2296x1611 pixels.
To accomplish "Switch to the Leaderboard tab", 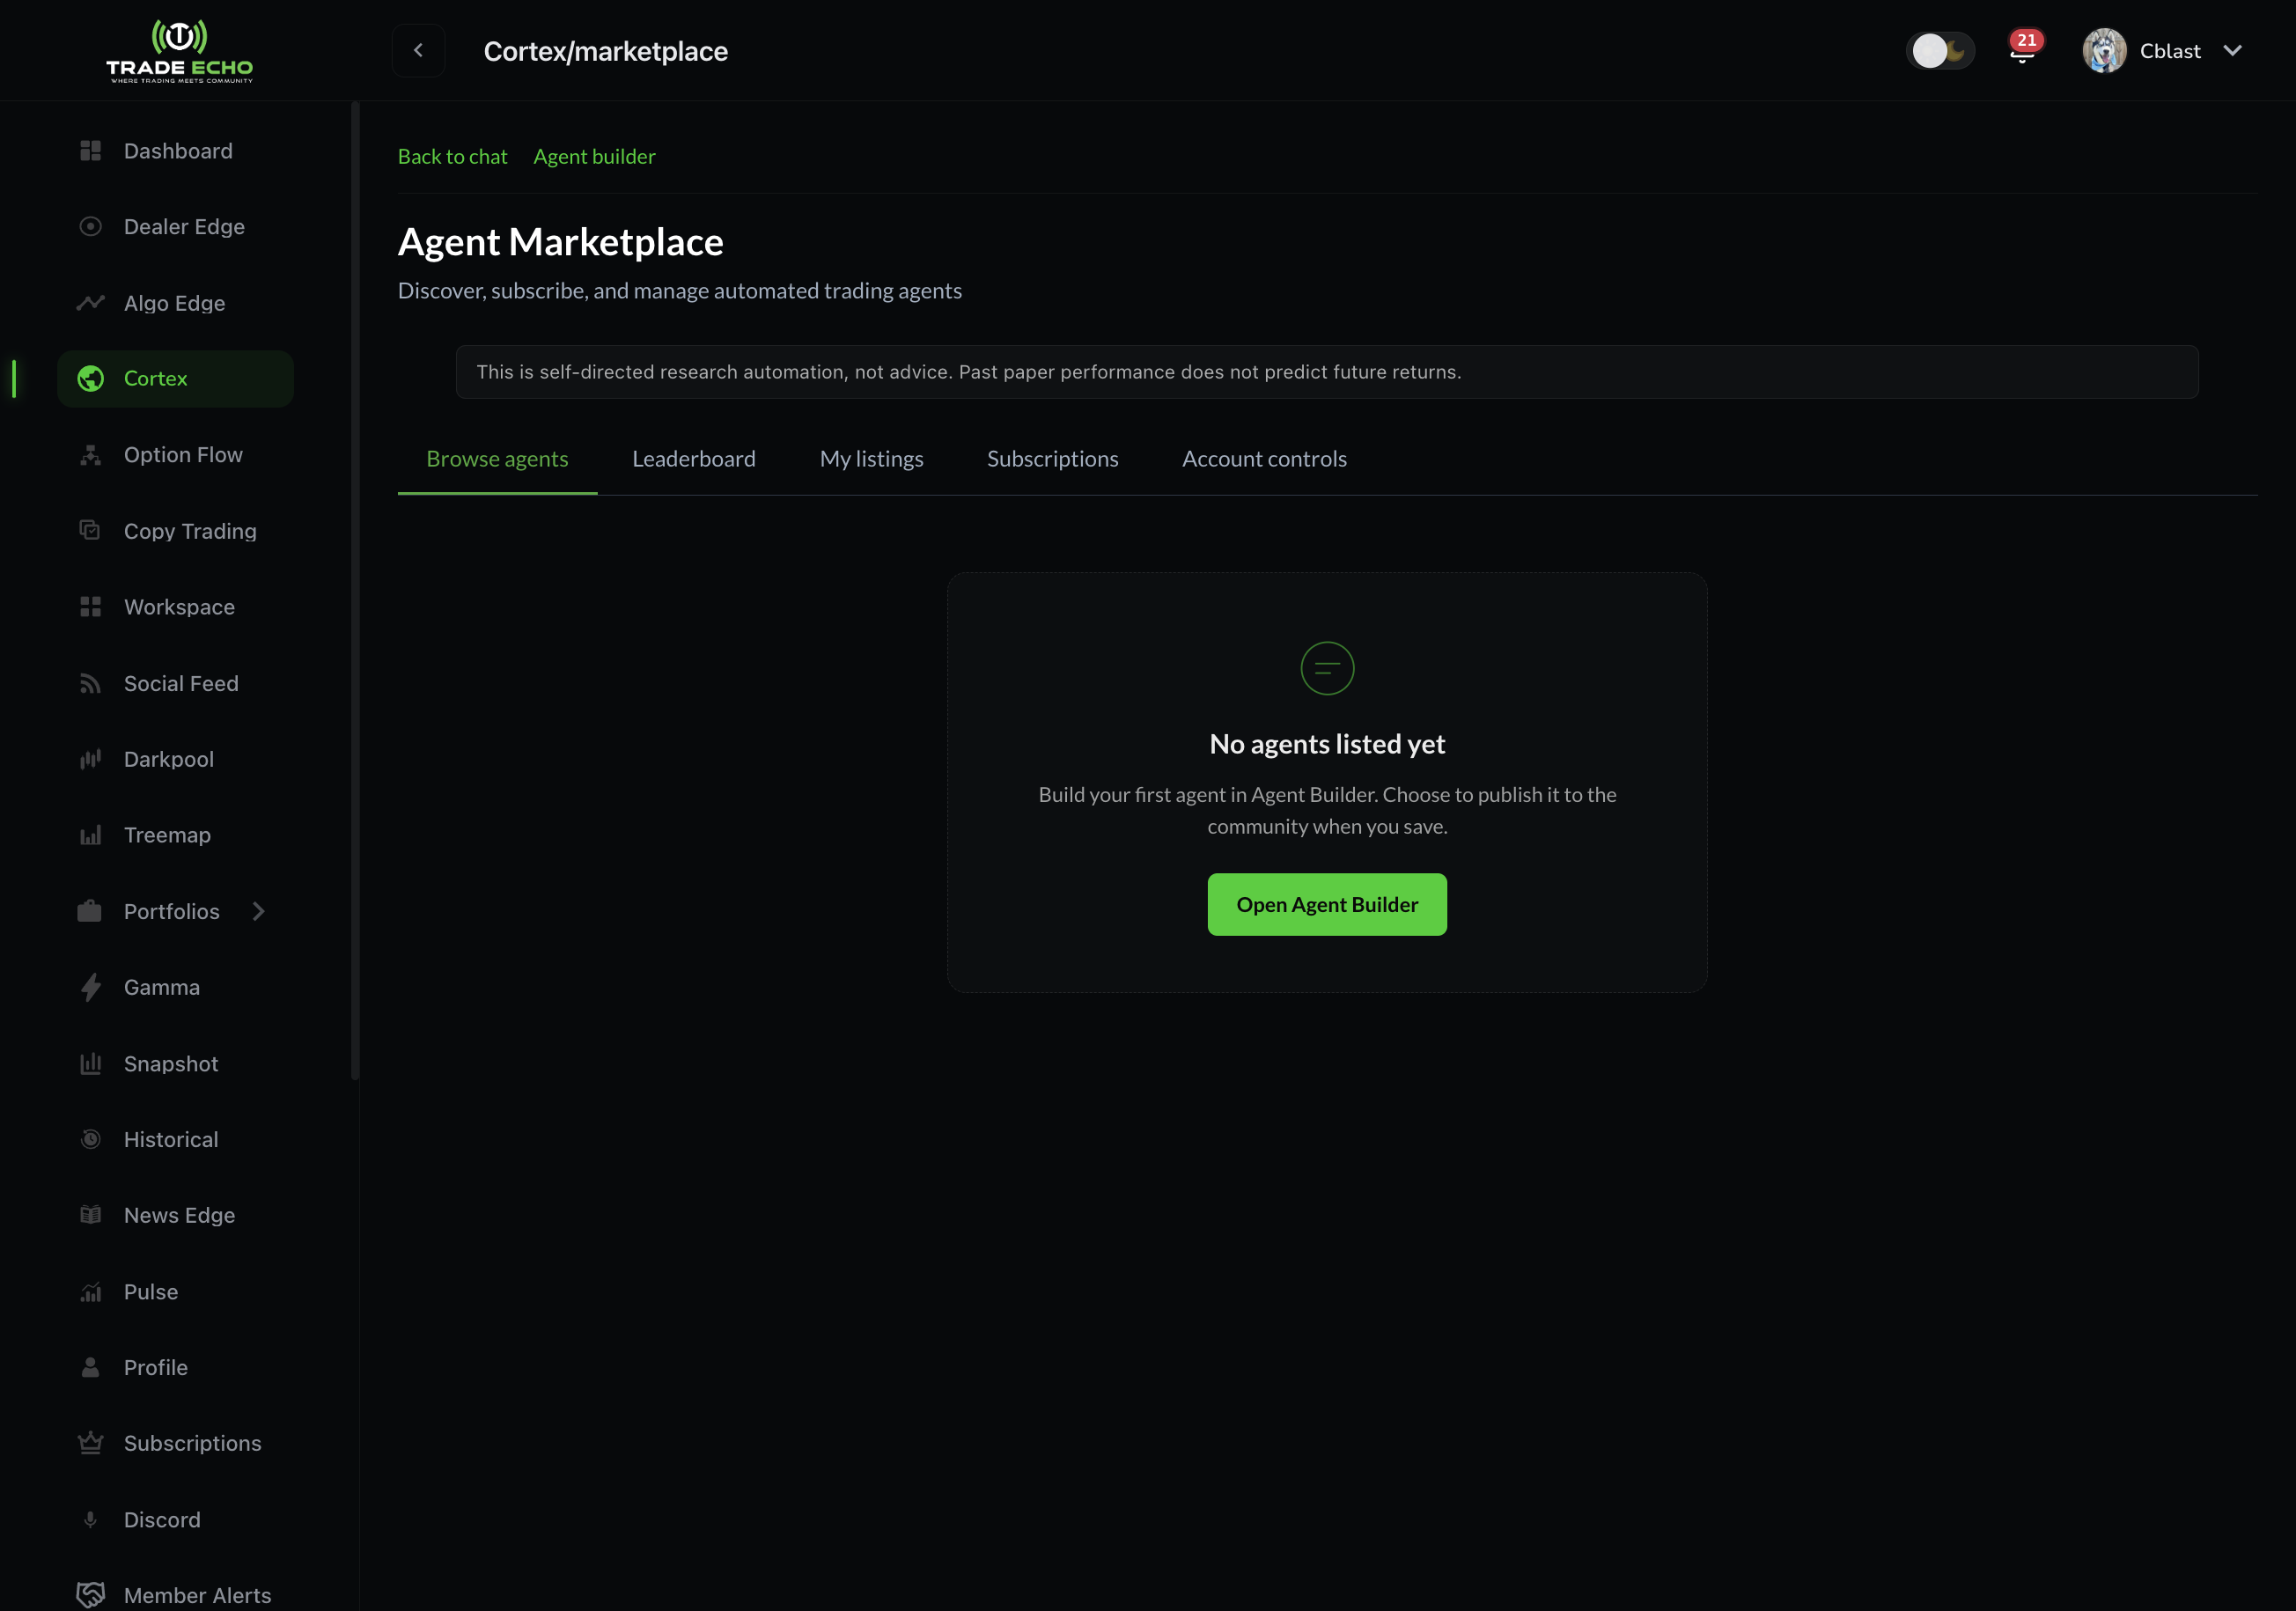I will pos(693,459).
